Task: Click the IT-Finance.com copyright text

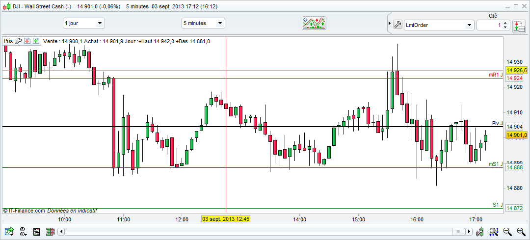Action: [24, 211]
